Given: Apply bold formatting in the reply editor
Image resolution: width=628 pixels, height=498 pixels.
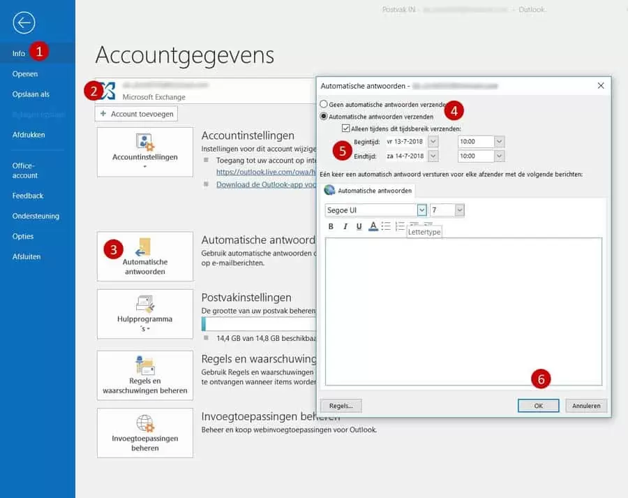Looking at the screenshot, I should click(x=331, y=226).
